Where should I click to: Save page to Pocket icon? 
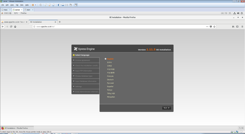pyautogui.click(x=211, y=27)
